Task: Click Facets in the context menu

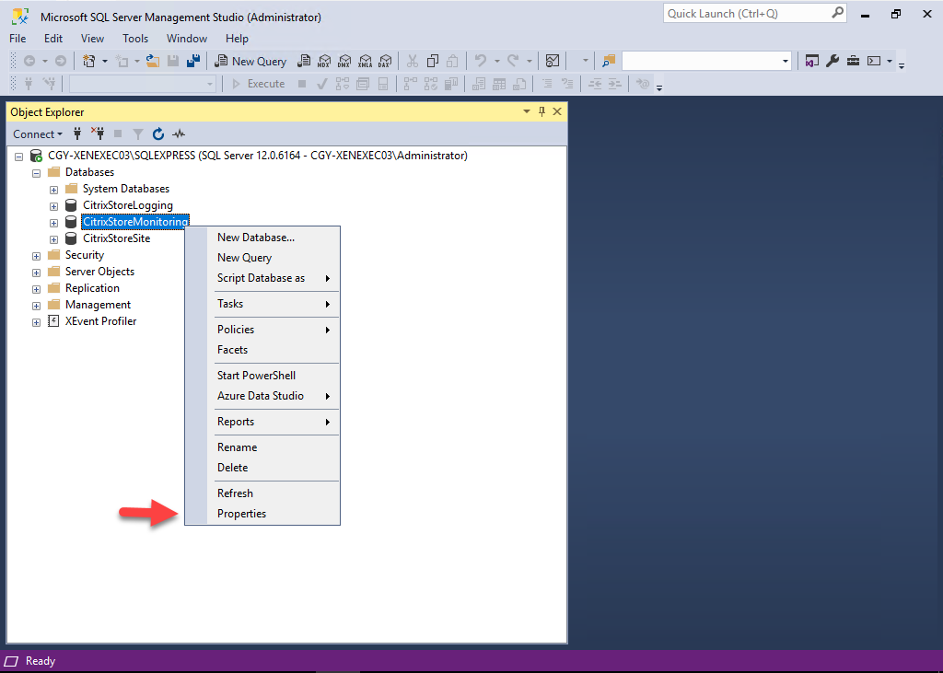Action: [x=262, y=350]
